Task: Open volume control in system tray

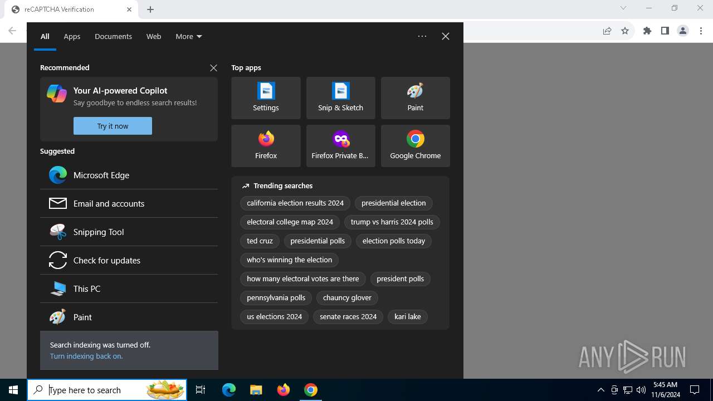Action: click(641, 390)
